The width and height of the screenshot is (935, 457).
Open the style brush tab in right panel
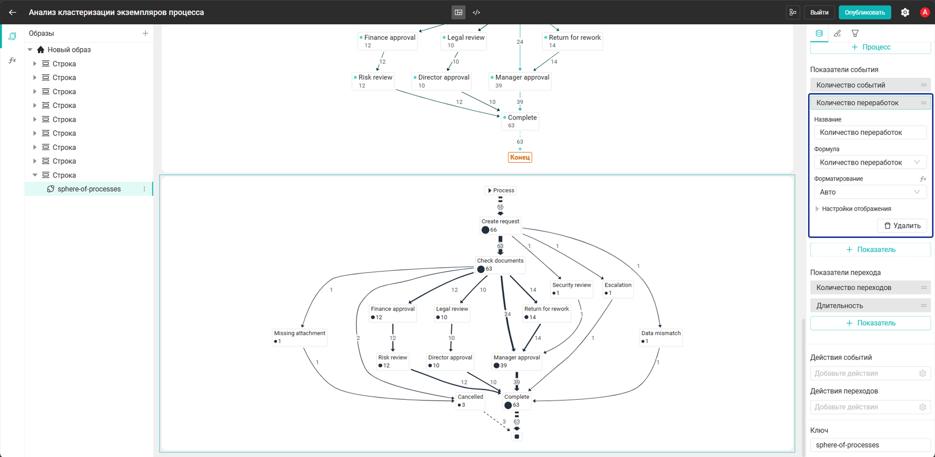coord(837,33)
